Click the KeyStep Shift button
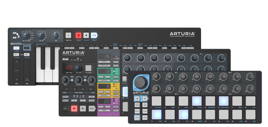This screenshot has height=127, width=268. coord(27,48)
